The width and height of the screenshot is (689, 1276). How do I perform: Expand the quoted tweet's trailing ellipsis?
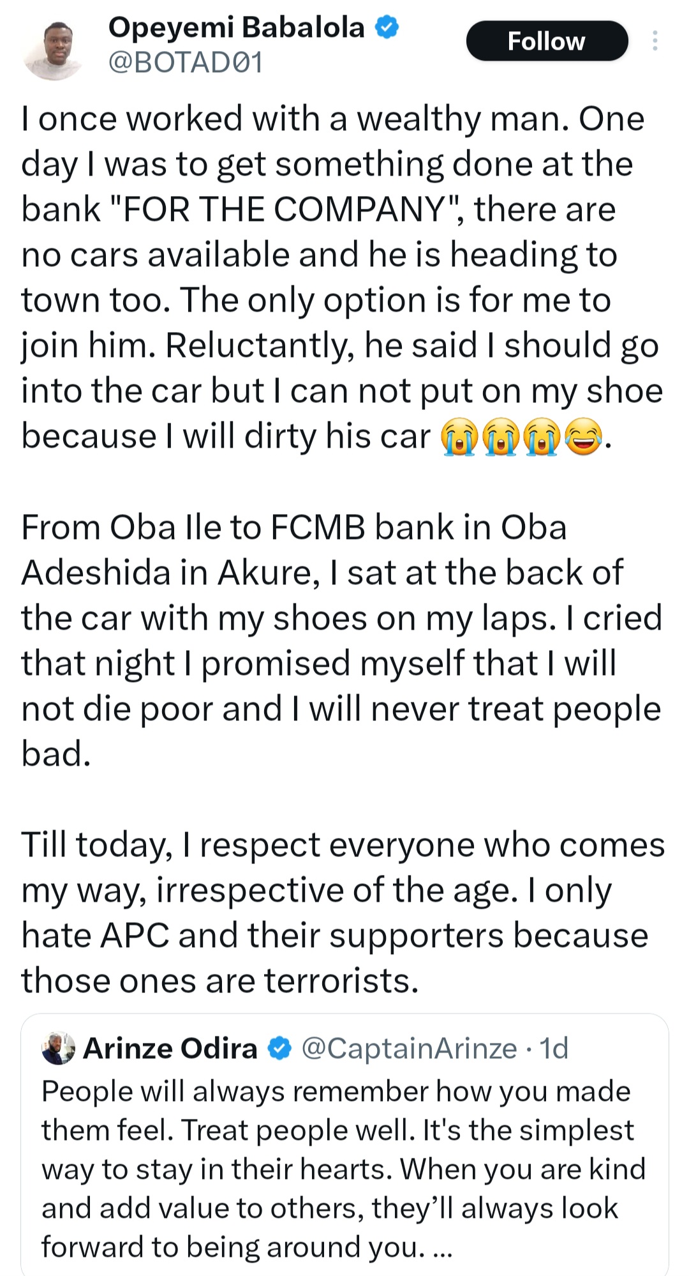[x=442, y=1249]
